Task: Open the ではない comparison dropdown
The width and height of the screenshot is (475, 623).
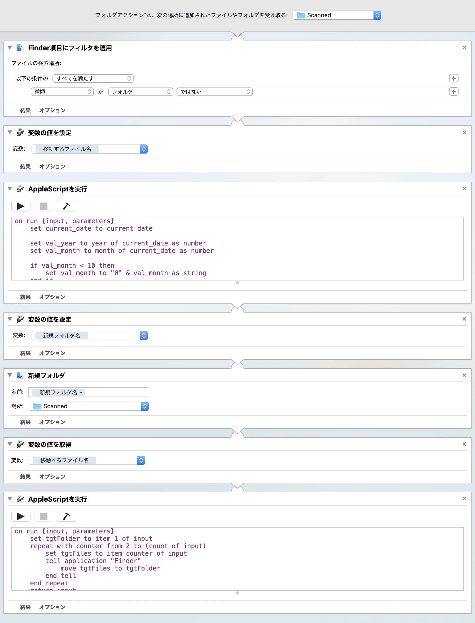Action: (215, 92)
